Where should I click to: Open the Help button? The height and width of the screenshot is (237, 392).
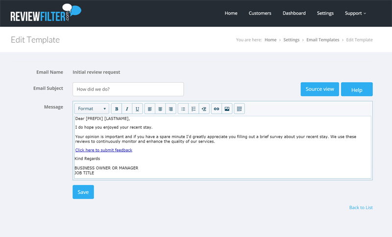point(357,89)
